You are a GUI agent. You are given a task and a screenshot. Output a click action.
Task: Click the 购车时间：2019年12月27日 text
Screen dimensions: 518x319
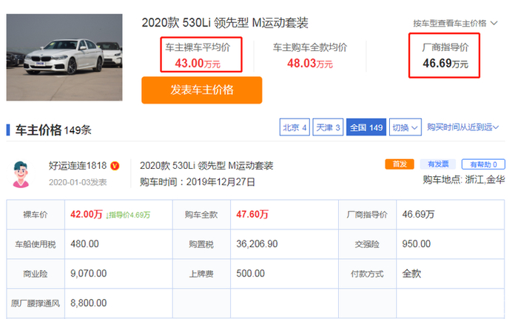198,182
